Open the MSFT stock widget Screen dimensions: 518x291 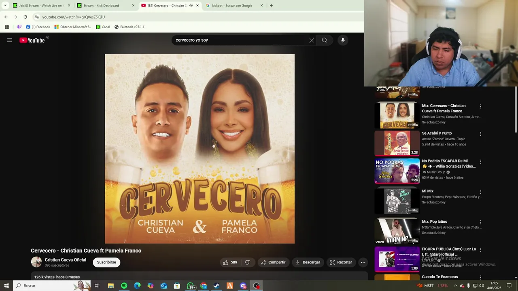433,286
